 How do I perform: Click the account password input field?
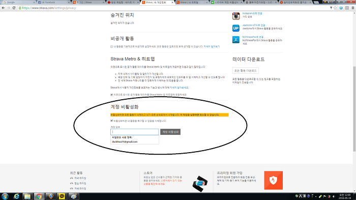134,132
